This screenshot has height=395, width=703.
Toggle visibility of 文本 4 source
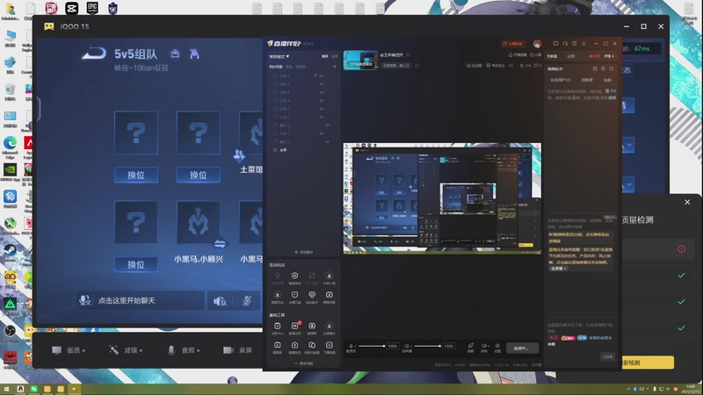tap(321, 100)
